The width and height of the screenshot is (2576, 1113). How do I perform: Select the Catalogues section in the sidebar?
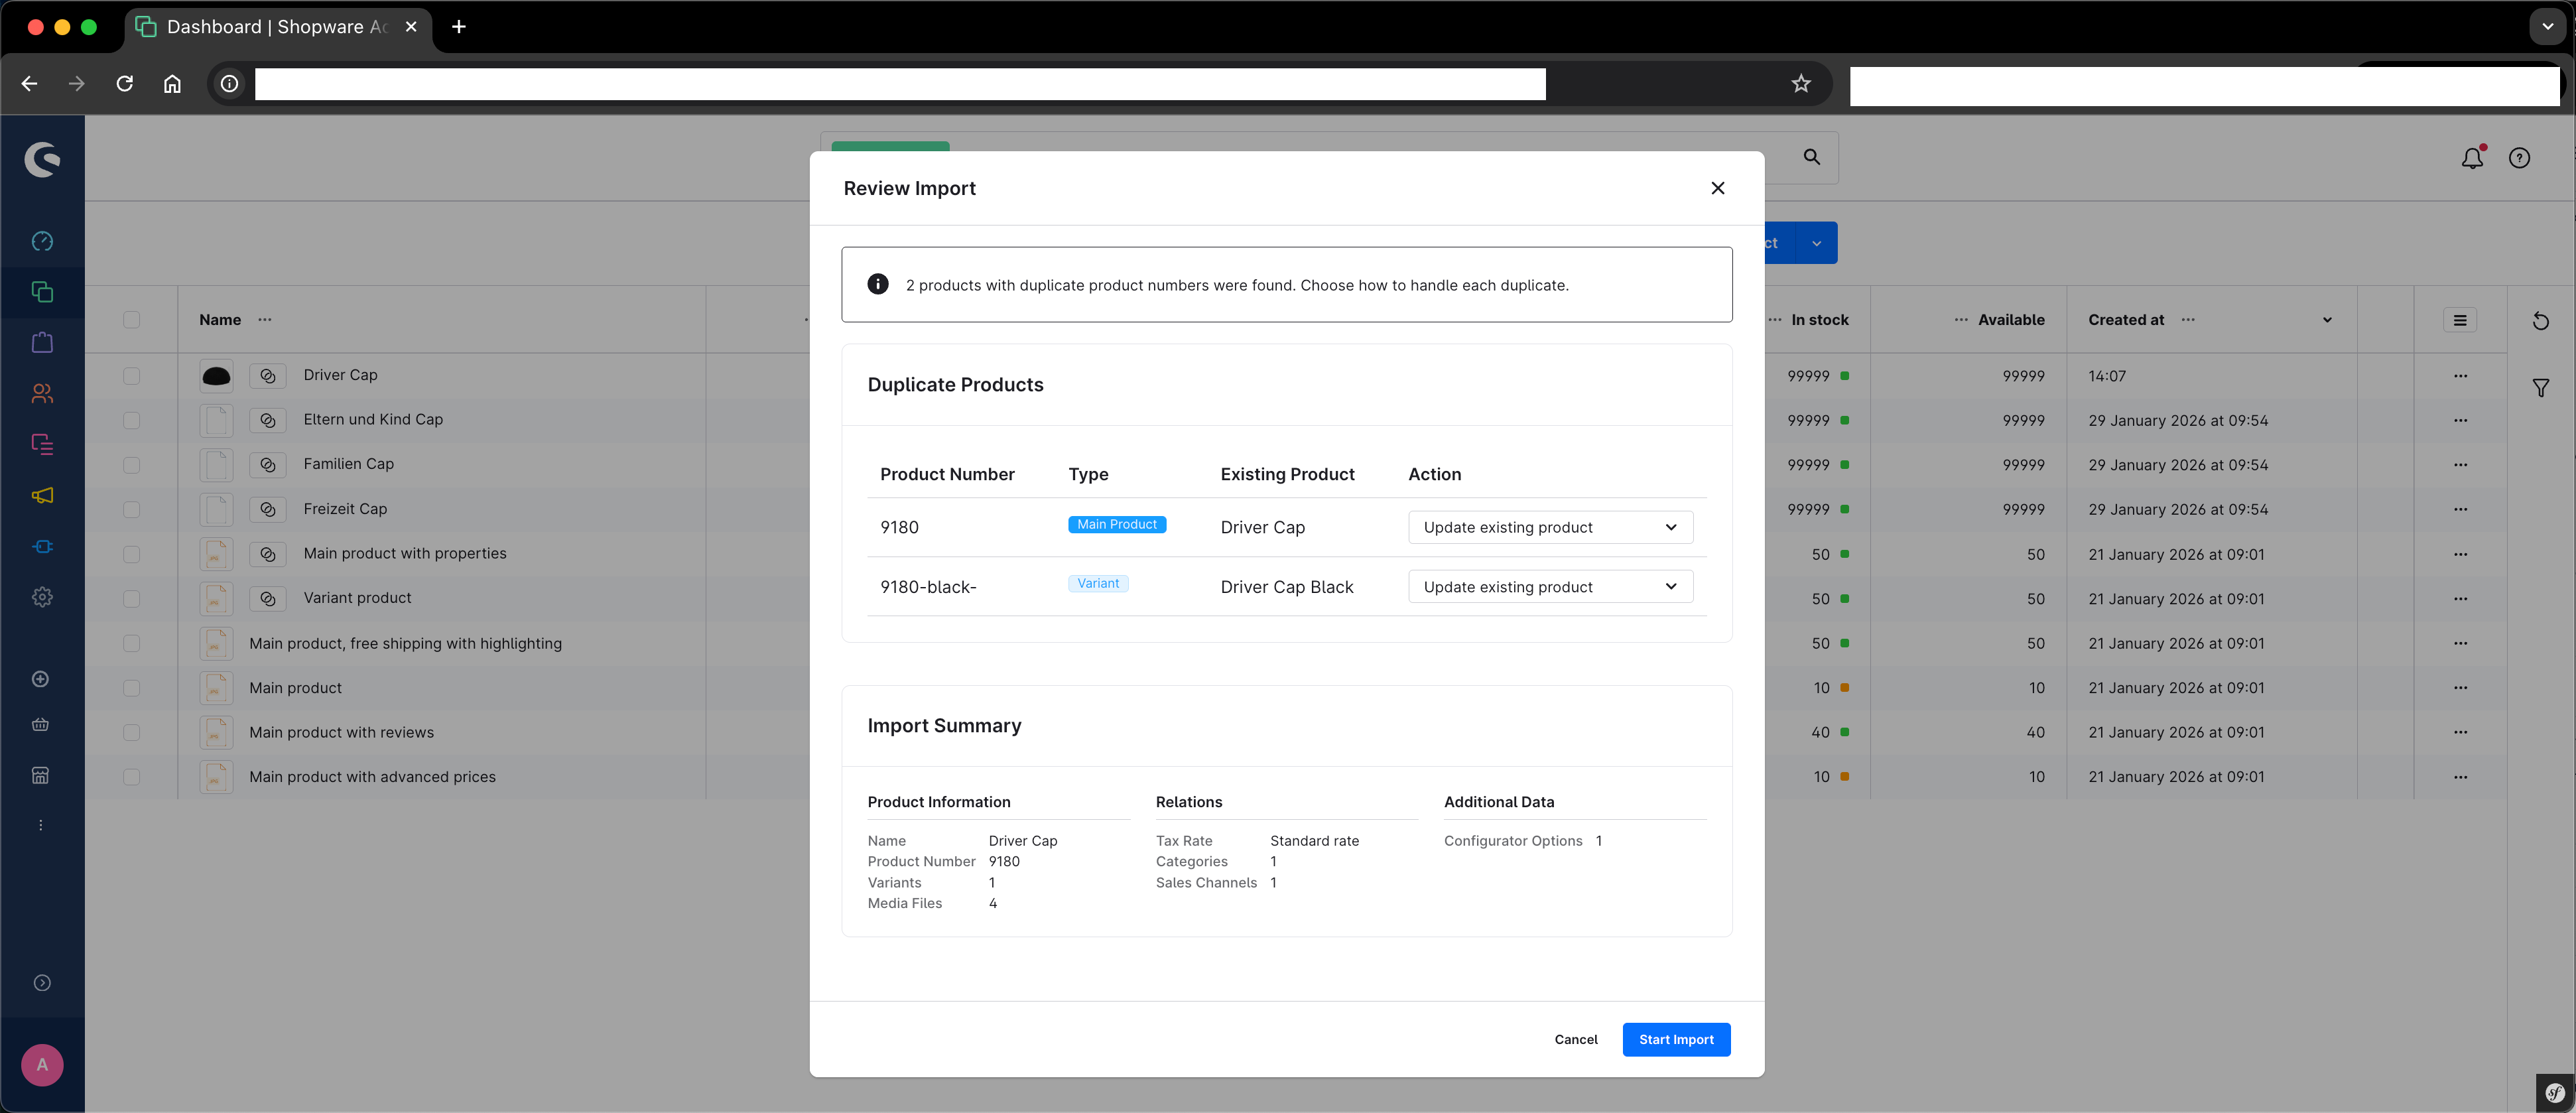42,292
